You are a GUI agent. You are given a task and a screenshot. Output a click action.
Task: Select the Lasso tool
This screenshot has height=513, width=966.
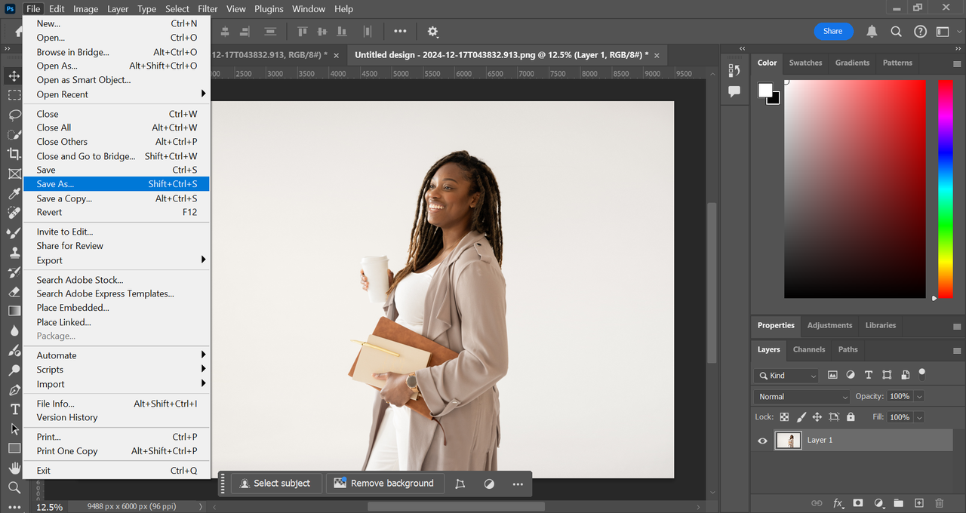pos(14,115)
